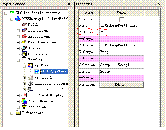Image resolution: width=166 pixels, height=130 pixels.
Task: Open the Project Manager panel dropdown arrow
Action: 65,4
